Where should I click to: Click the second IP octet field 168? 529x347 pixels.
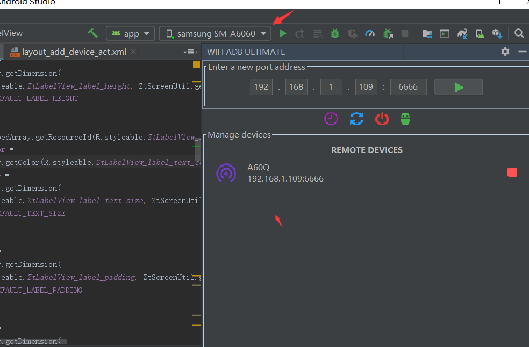coord(296,87)
